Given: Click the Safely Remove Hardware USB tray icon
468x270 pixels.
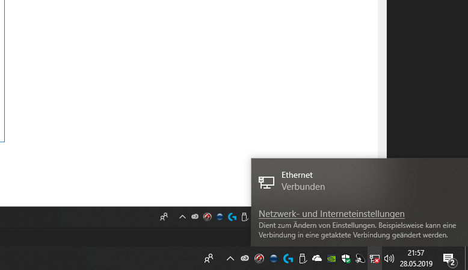Looking at the screenshot, I should point(303,259).
